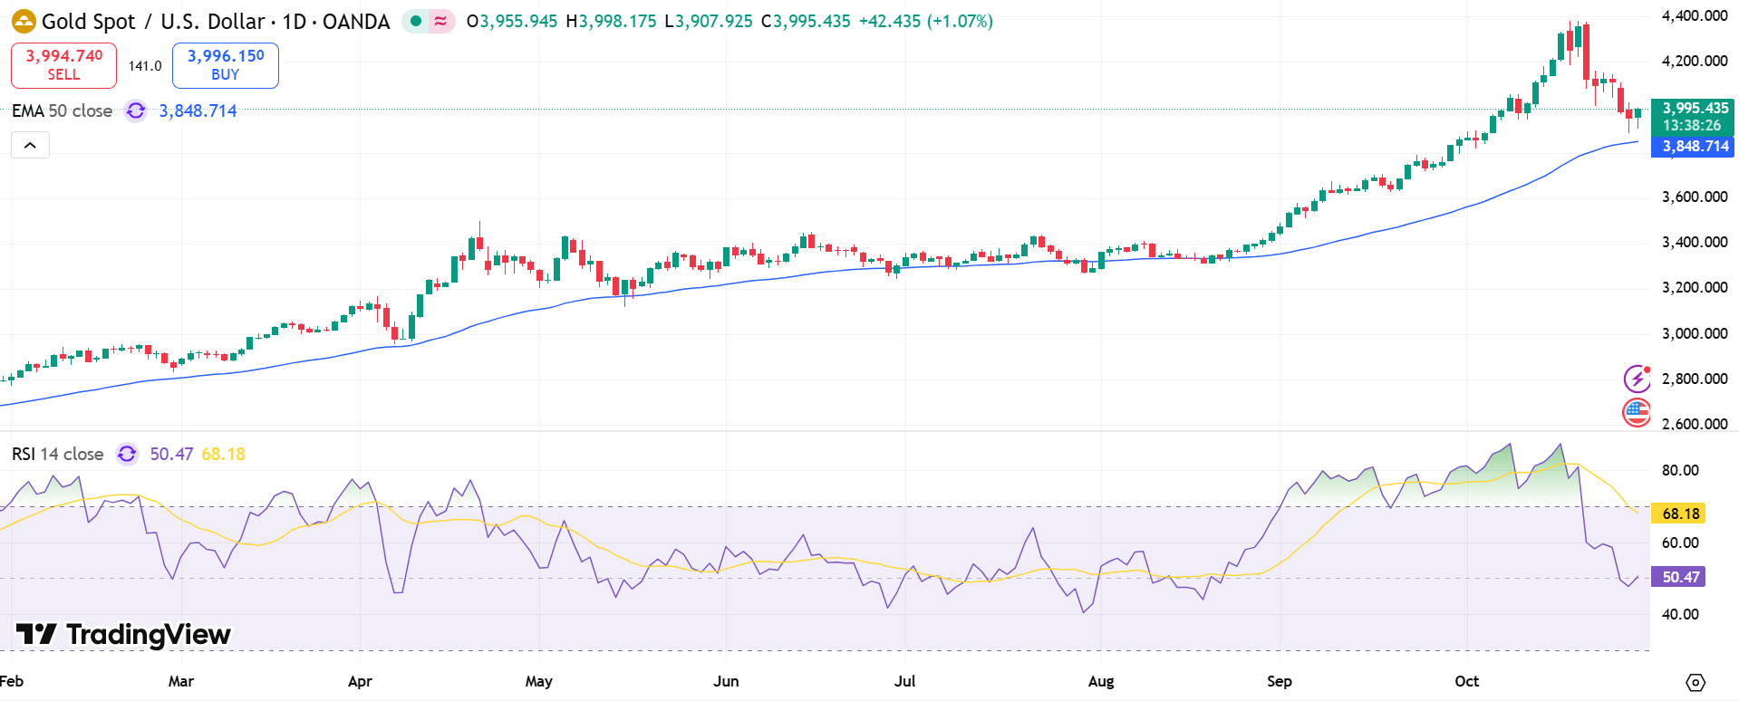The height and width of the screenshot is (701, 1739).
Task: Click the spread value 141.0
Action: click(145, 66)
